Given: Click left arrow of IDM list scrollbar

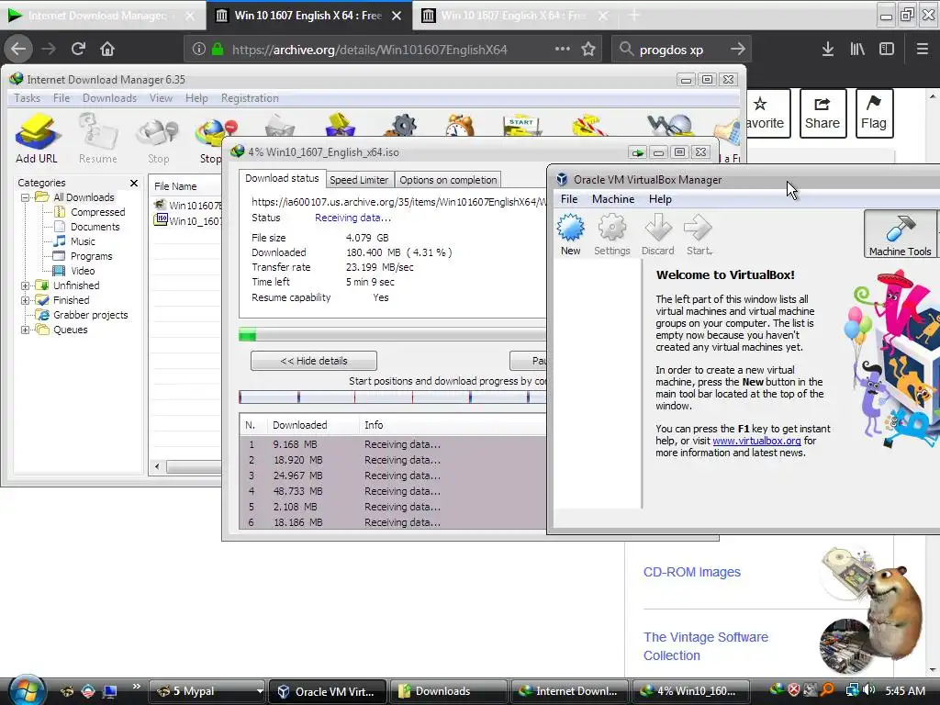Looking at the screenshot, I should click(157, 466).
